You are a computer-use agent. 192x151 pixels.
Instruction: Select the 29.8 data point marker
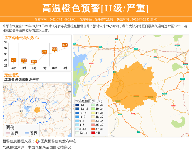tap(44, 52)
